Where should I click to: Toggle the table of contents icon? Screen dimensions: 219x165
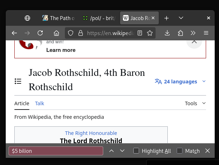pyautogui.click(x=18, y=81)
